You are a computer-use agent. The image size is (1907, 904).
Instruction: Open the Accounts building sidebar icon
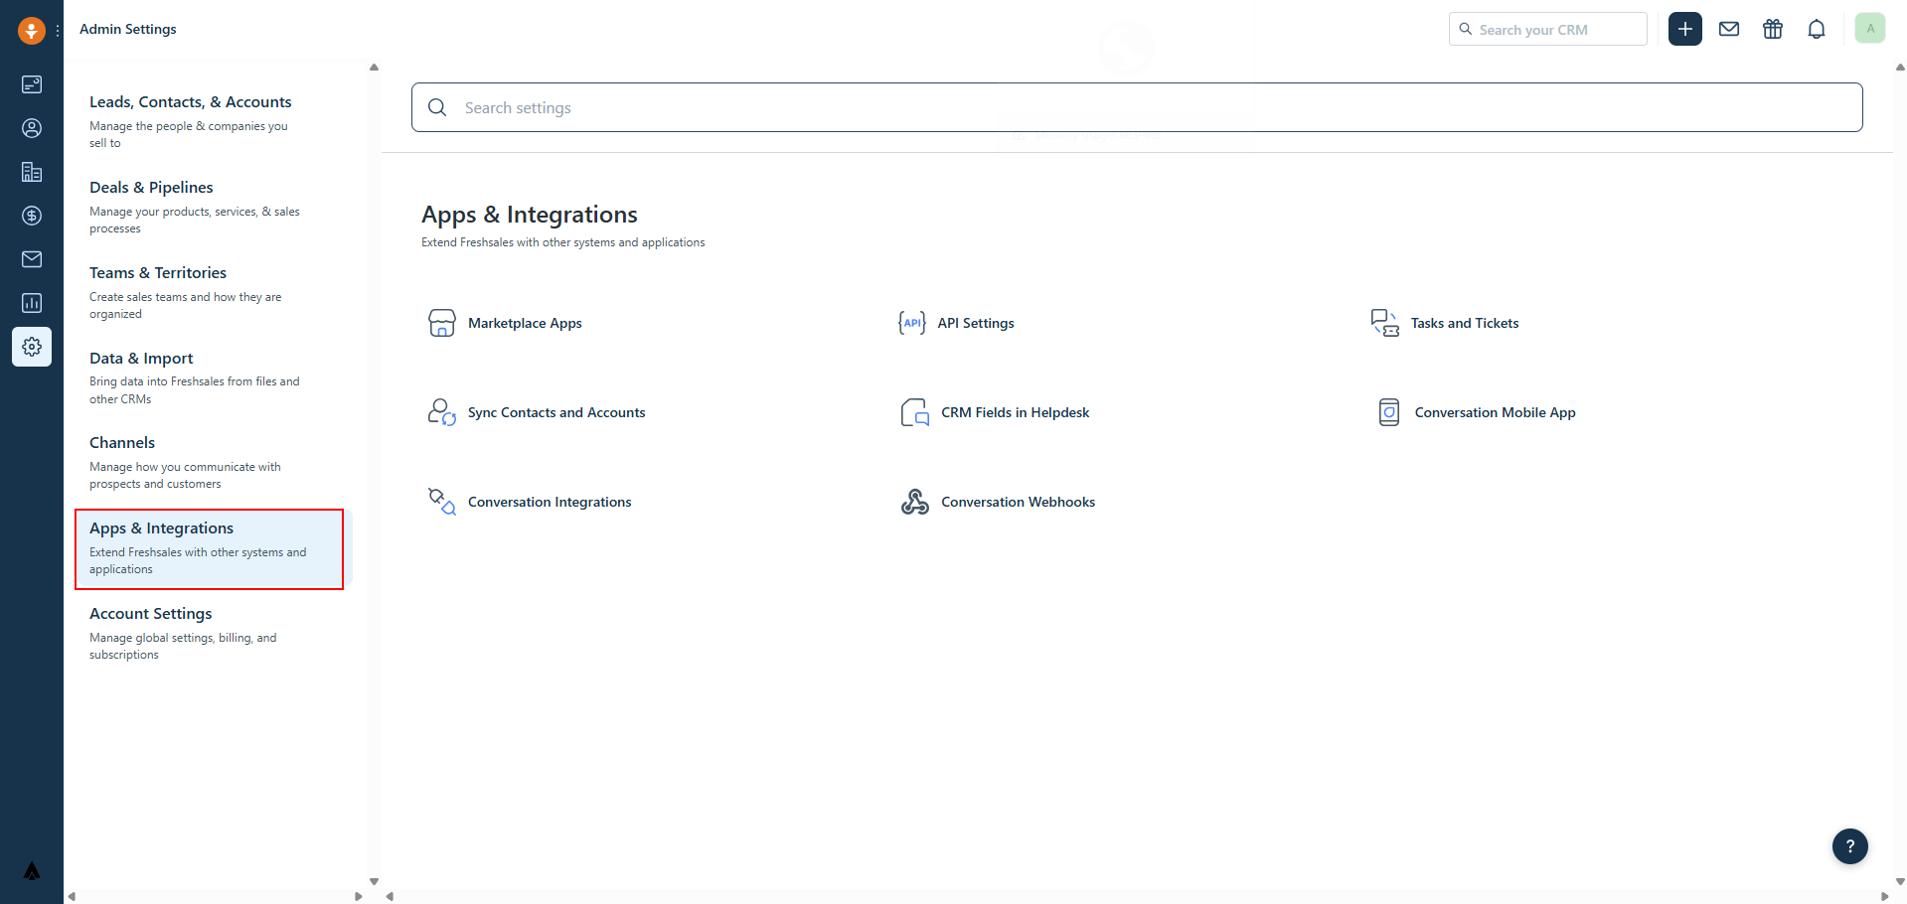[32, 172]
